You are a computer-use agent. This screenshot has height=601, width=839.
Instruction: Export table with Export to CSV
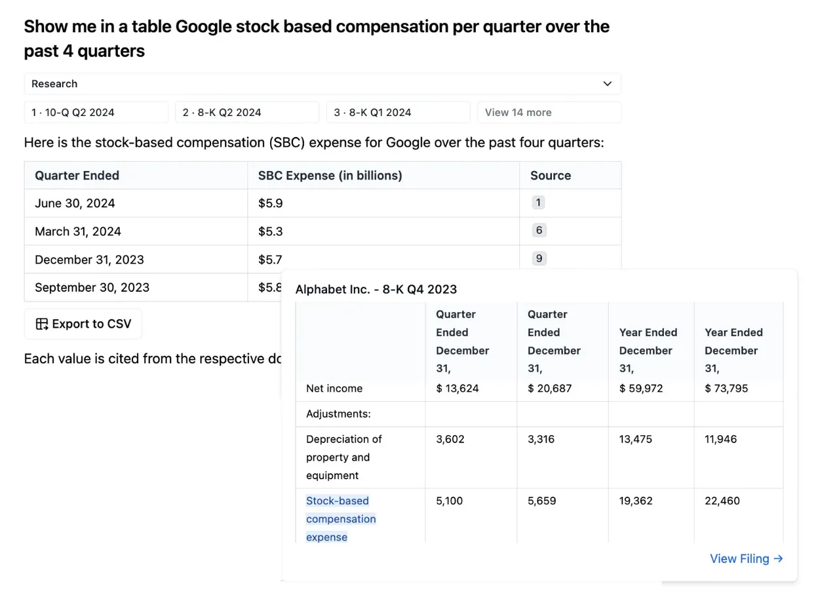point(83,324)
